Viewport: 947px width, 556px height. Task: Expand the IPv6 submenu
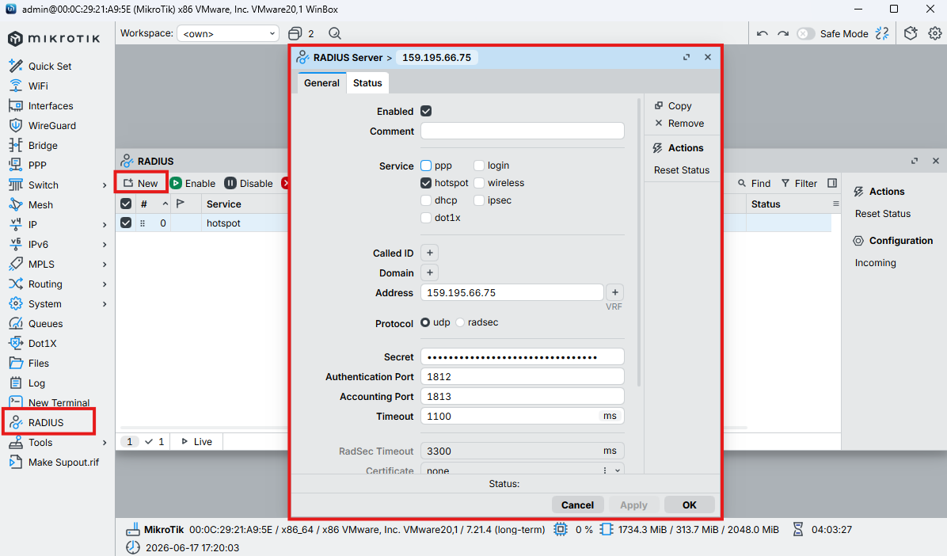(x=105, y=245)
